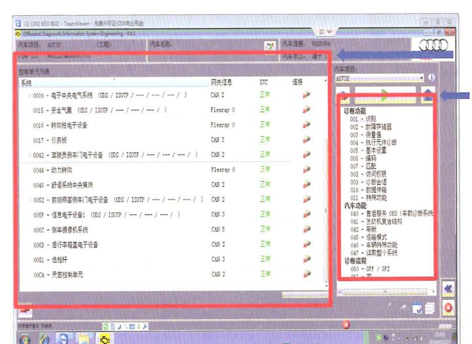
Task: Sort by the DTC column header
Action: pyautogui.click(x=263, y=82)
